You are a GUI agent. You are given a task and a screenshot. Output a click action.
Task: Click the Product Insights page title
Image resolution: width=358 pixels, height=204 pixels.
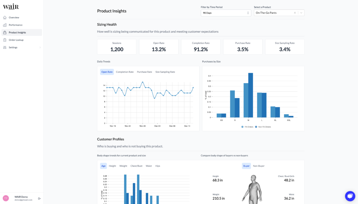[112, 11]
